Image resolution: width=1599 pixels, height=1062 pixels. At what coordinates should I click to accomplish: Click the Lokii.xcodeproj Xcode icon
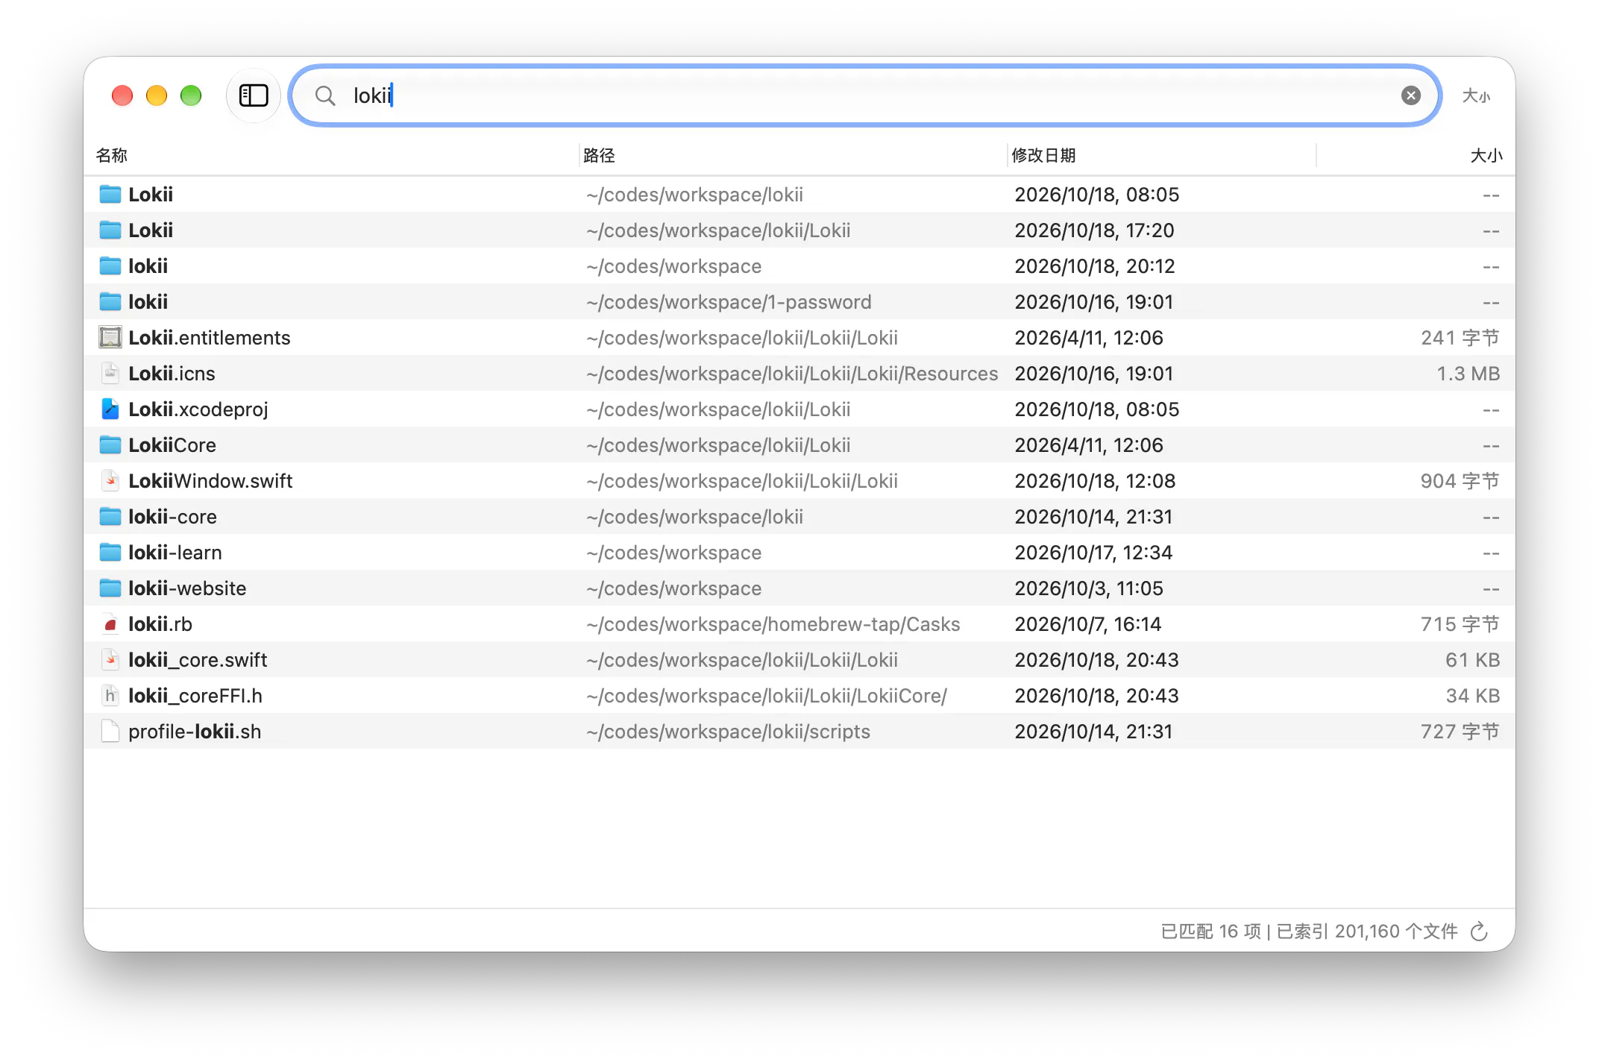point(110,409)
